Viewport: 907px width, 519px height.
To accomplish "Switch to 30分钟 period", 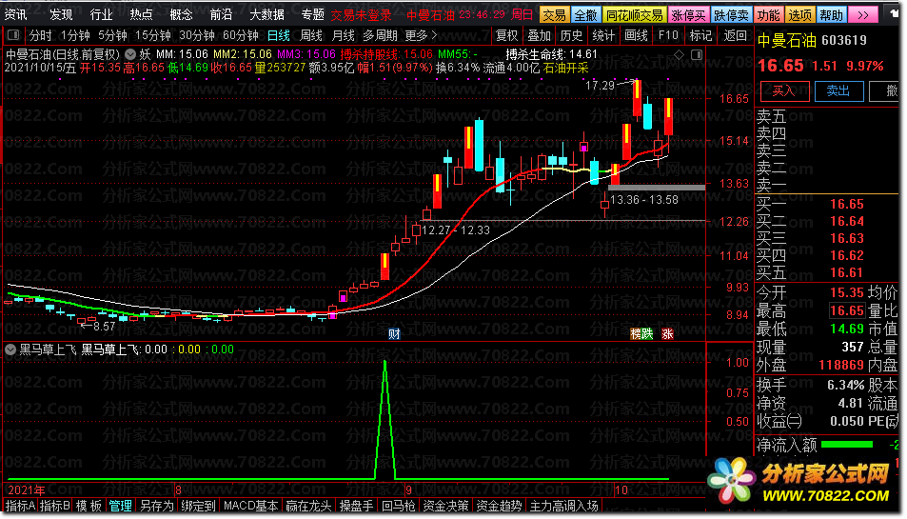I will [x=197, y=35].
